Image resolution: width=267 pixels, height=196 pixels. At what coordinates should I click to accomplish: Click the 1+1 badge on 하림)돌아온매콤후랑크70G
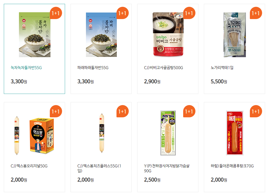coord(256,111)
